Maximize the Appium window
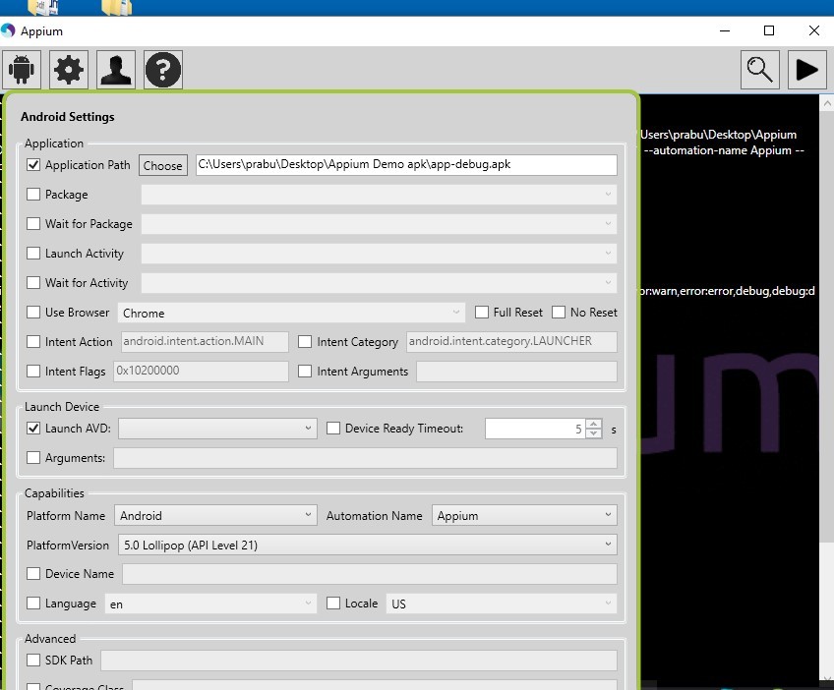 [x=768, y=30]
